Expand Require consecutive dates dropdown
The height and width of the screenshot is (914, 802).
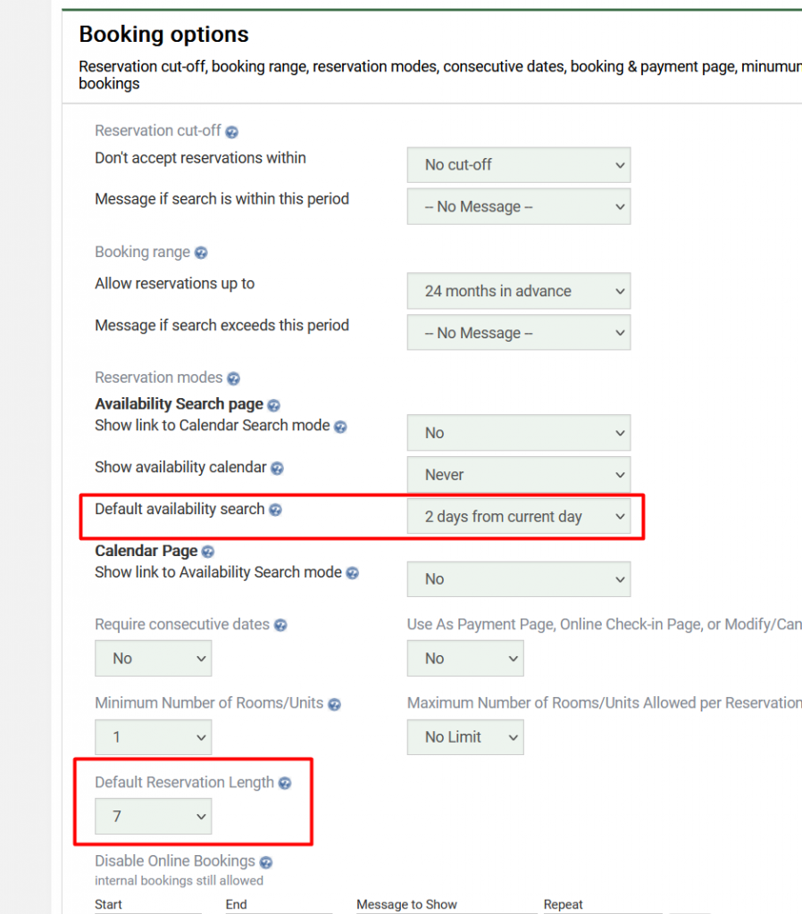click(x=153, y=659)
